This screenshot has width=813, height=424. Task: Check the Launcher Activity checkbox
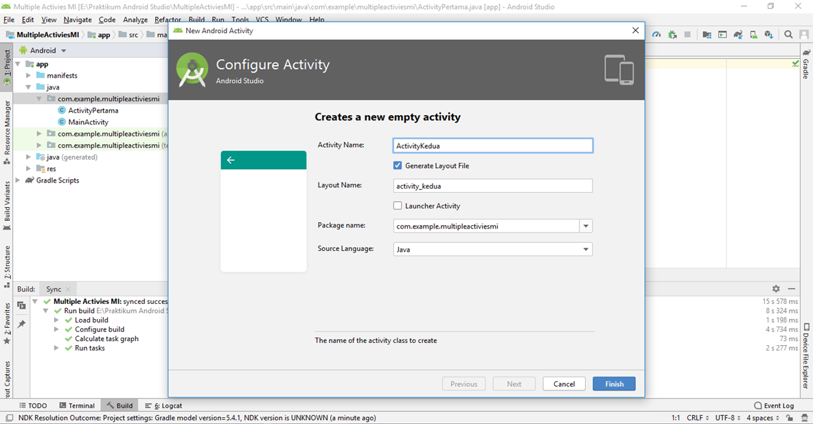click(398, 206)
